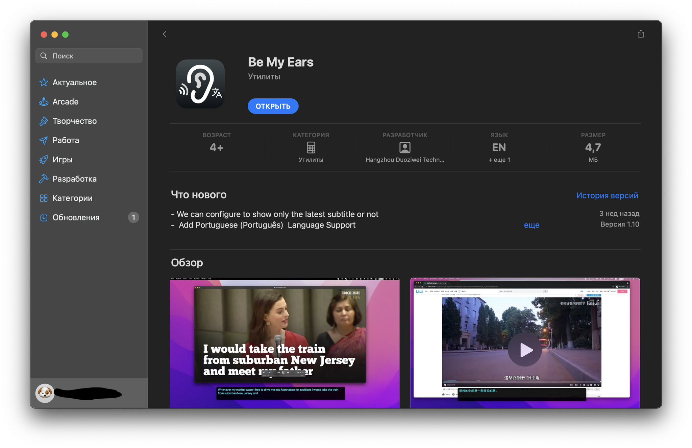Click the Обзор heading
Viewport: 692px width, 448px height.
pos(187,262)
